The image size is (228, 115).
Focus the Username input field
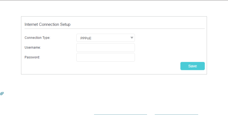(x=105, y=47)
